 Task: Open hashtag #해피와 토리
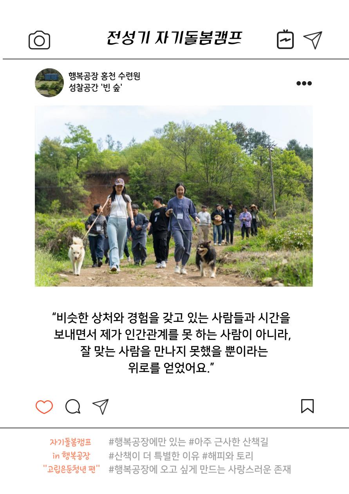coord(228,456)
